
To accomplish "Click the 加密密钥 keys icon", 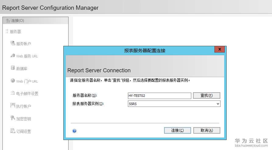I will pos(12,118).
